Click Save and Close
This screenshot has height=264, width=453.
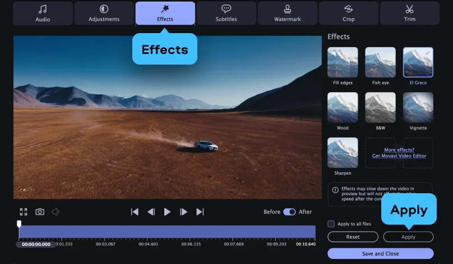[381, 253]
